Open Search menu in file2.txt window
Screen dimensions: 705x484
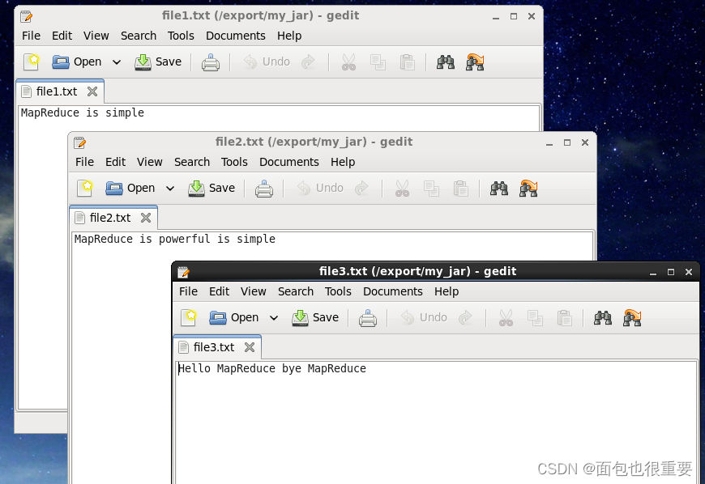pyautogui.click(x=192, y=162)
